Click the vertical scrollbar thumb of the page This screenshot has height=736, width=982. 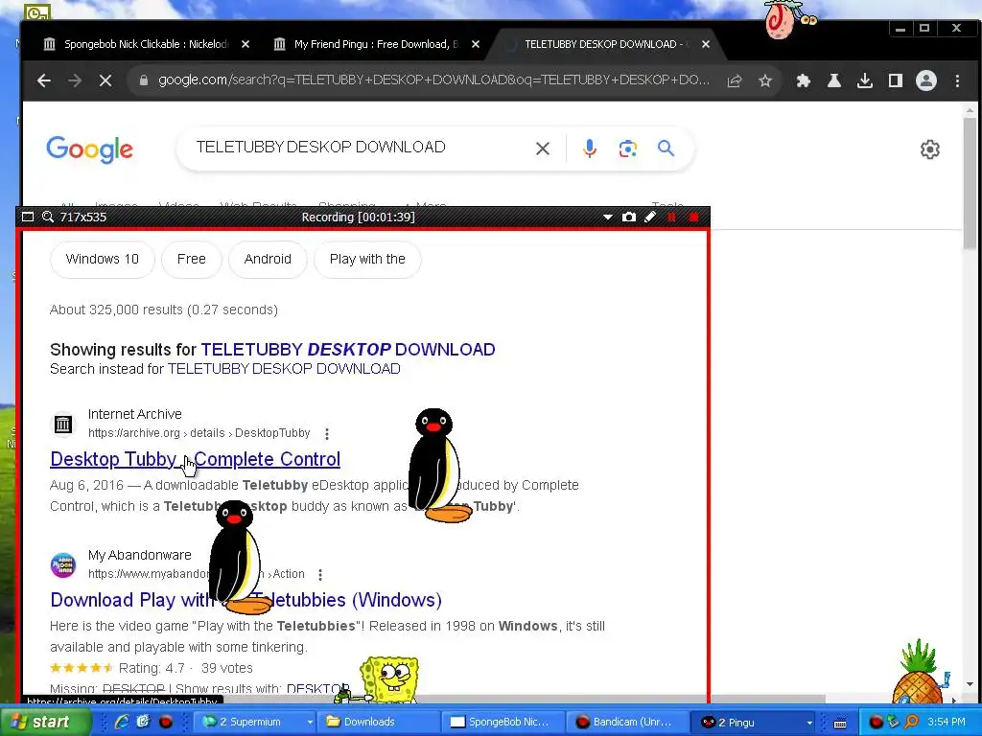pyautogui.click(x=970, y=181)
